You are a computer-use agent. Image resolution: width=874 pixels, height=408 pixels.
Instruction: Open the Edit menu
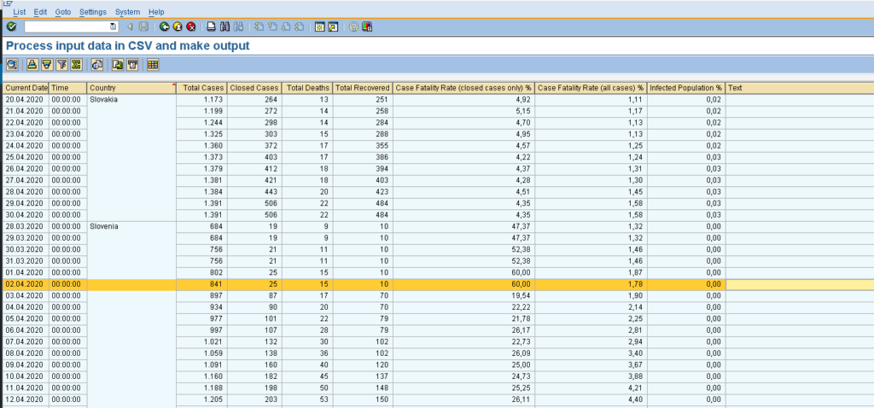point(40,12)
